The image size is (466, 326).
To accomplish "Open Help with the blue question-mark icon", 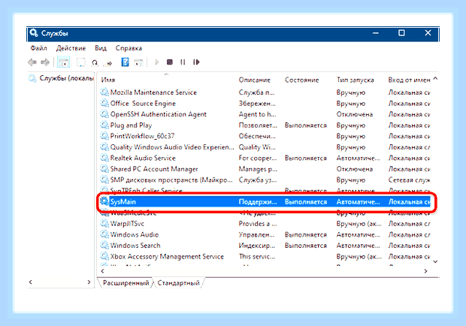I will [125, 62].
